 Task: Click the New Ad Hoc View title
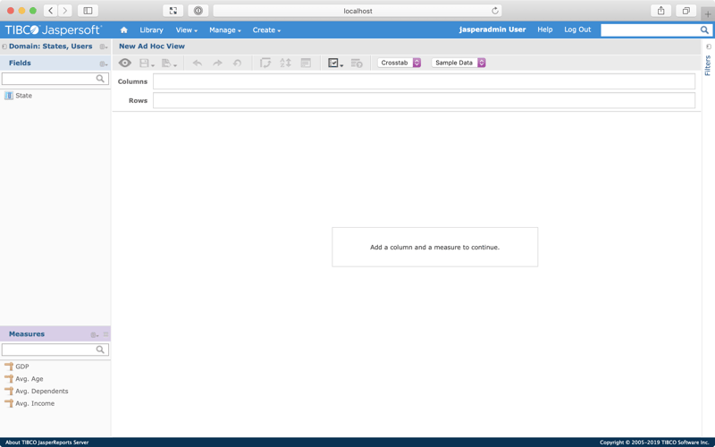click(x=152, y=46)
